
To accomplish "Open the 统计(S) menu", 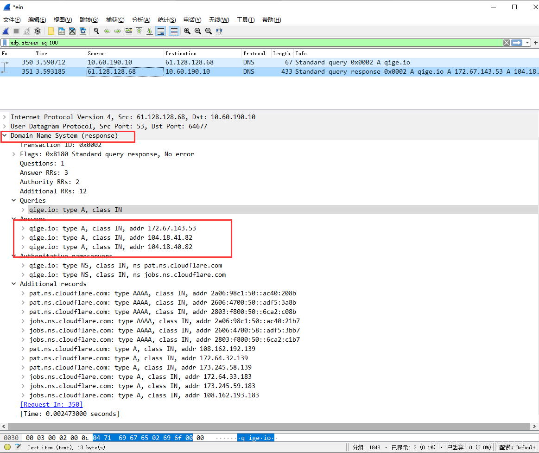I will pyautogui.click(x=167, y=20).
